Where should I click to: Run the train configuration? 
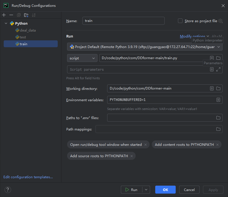coord(132,189)
